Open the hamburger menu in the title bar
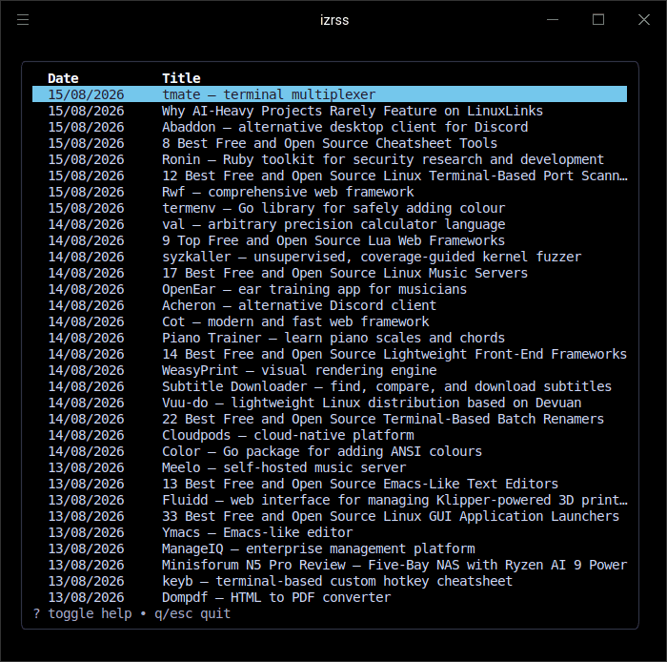Screen dimensions: 667x662 point(23,20)
